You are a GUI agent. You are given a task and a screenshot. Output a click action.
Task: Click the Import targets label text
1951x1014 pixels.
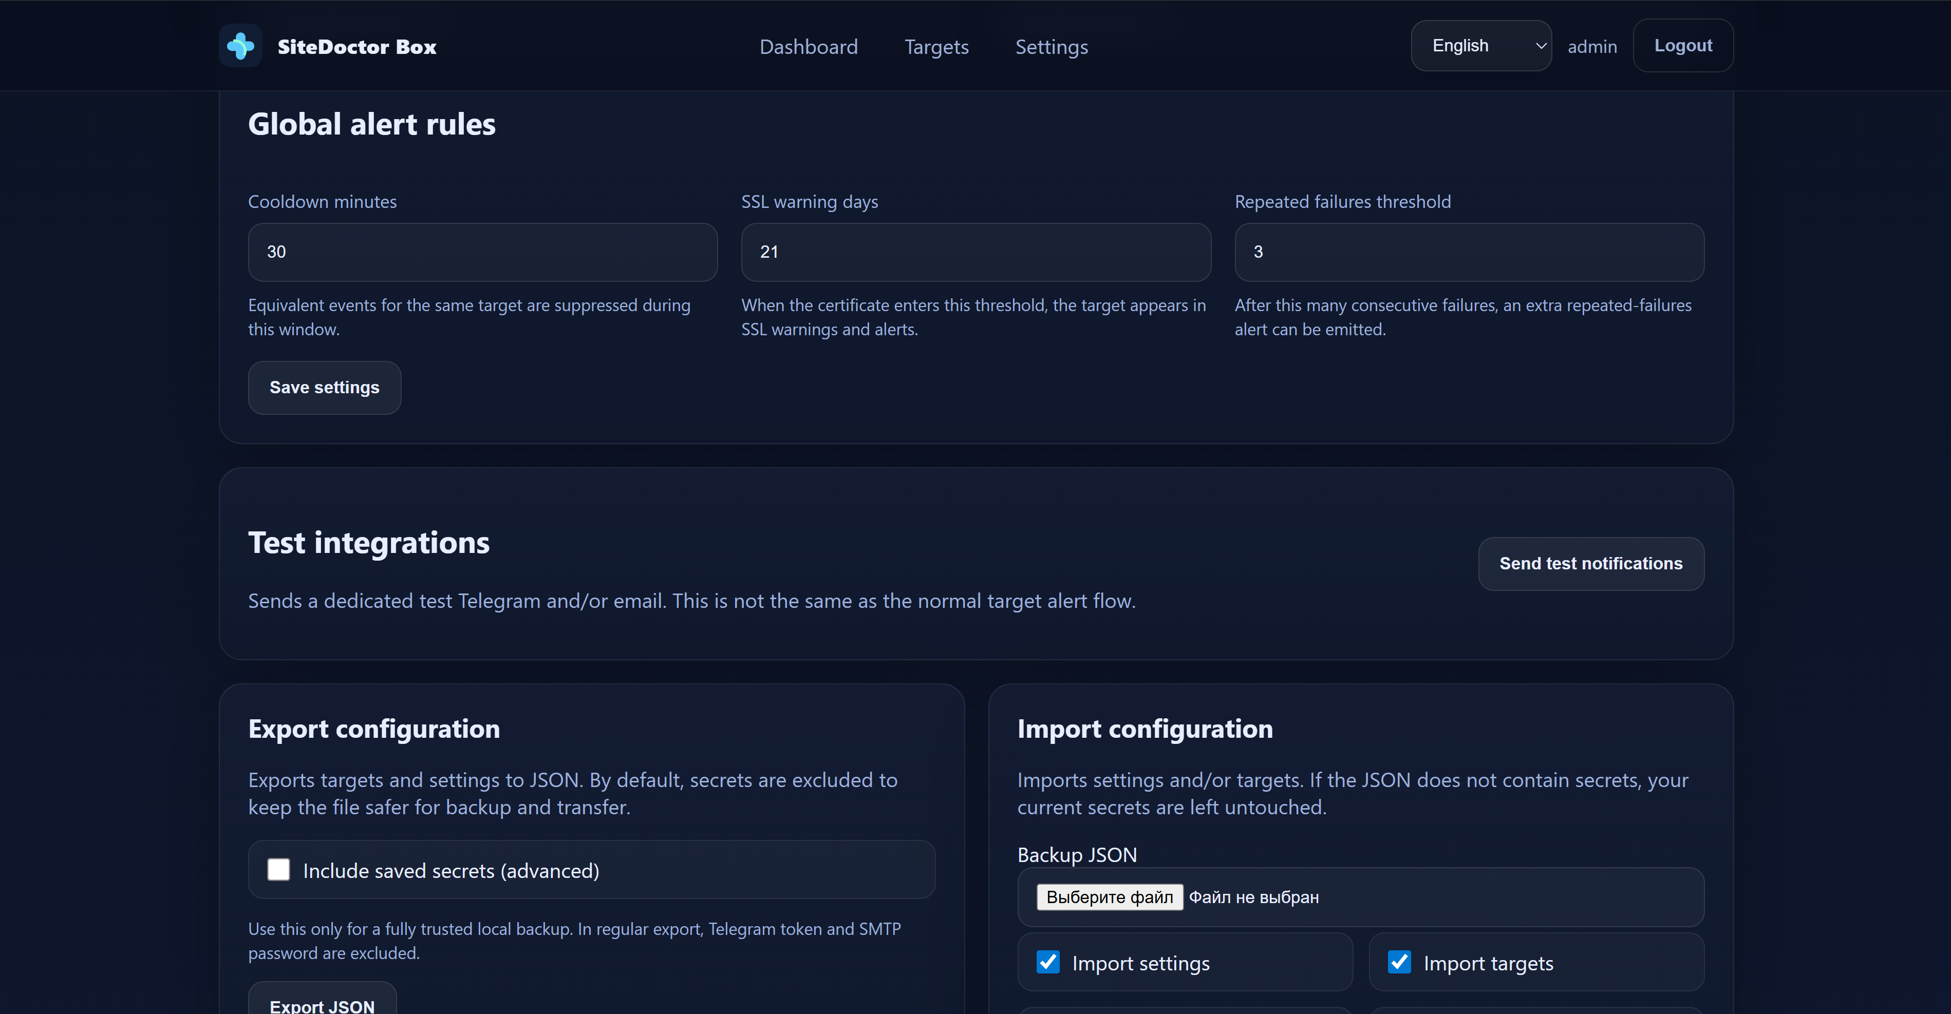tap(1488, 963)
